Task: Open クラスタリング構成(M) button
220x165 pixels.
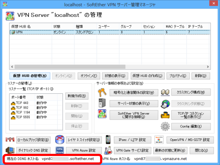Action: [x=191, y=92]
